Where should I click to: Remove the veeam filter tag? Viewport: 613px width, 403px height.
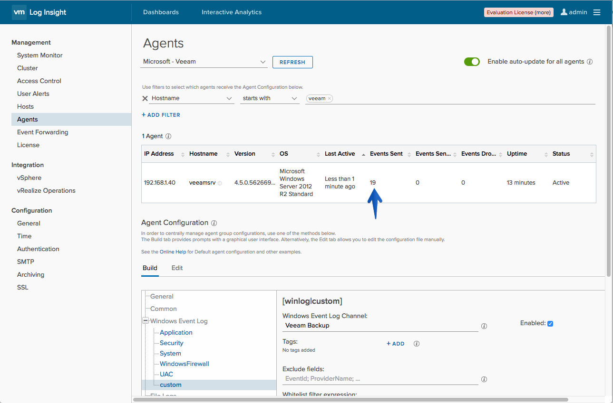click(x=329, y=98)
